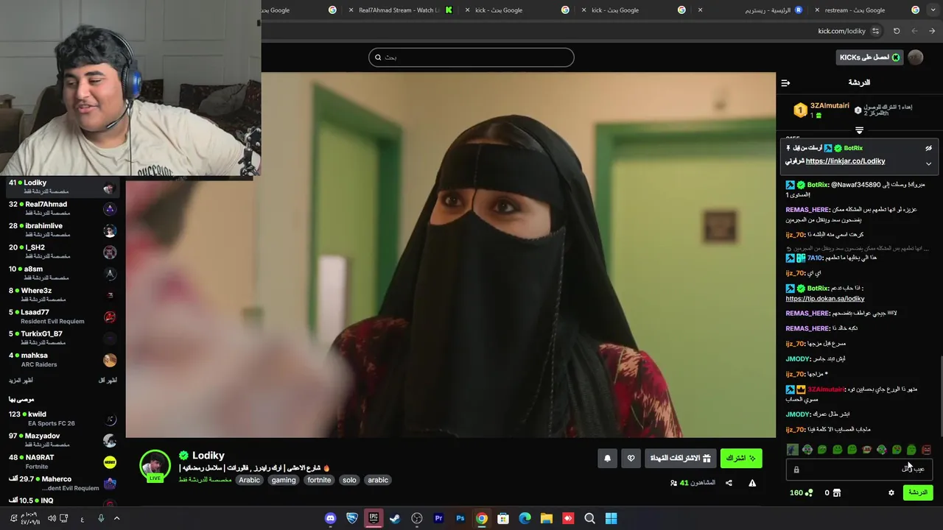
Task: Expand the show more channels link
Action: (21, 381)
